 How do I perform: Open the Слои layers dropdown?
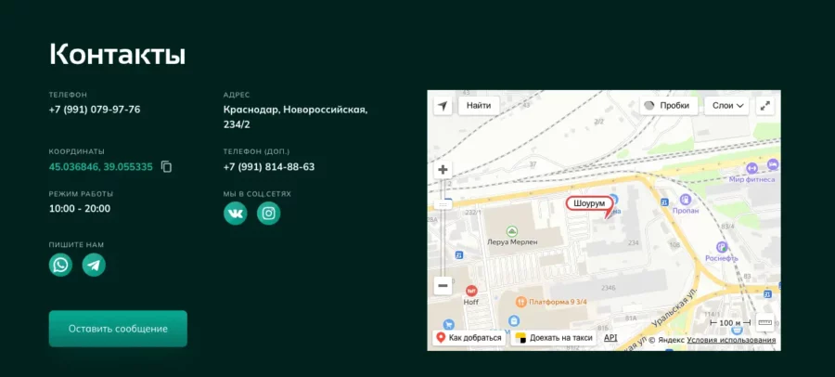[726, 106]
